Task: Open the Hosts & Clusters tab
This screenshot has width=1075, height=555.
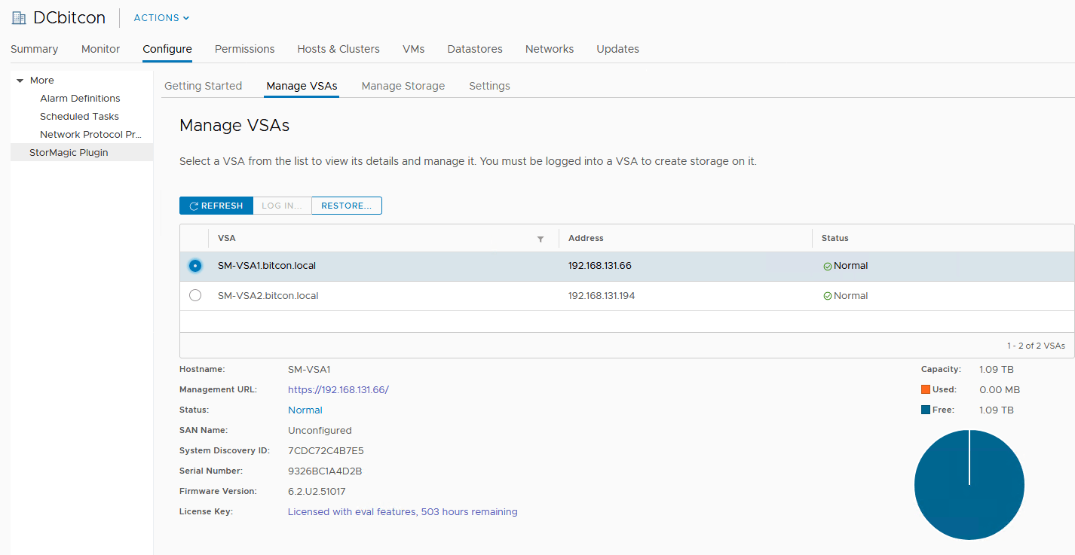Action: pos(338,49)
